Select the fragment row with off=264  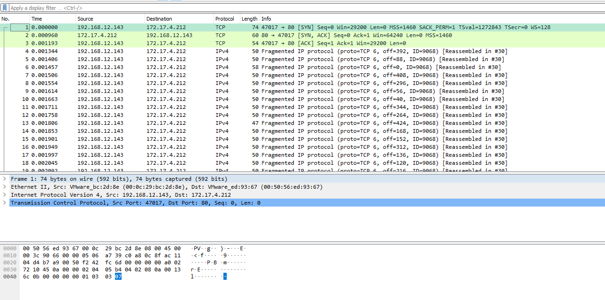point(302,115)
